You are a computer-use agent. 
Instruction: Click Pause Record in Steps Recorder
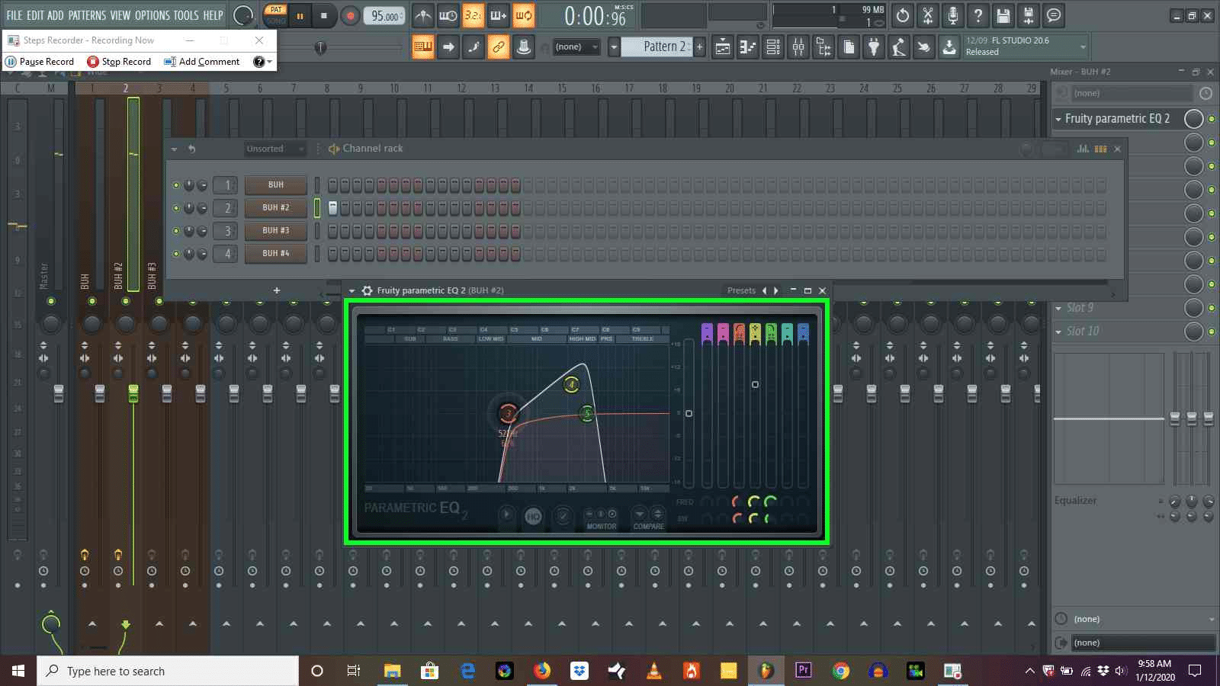point(40,62)
